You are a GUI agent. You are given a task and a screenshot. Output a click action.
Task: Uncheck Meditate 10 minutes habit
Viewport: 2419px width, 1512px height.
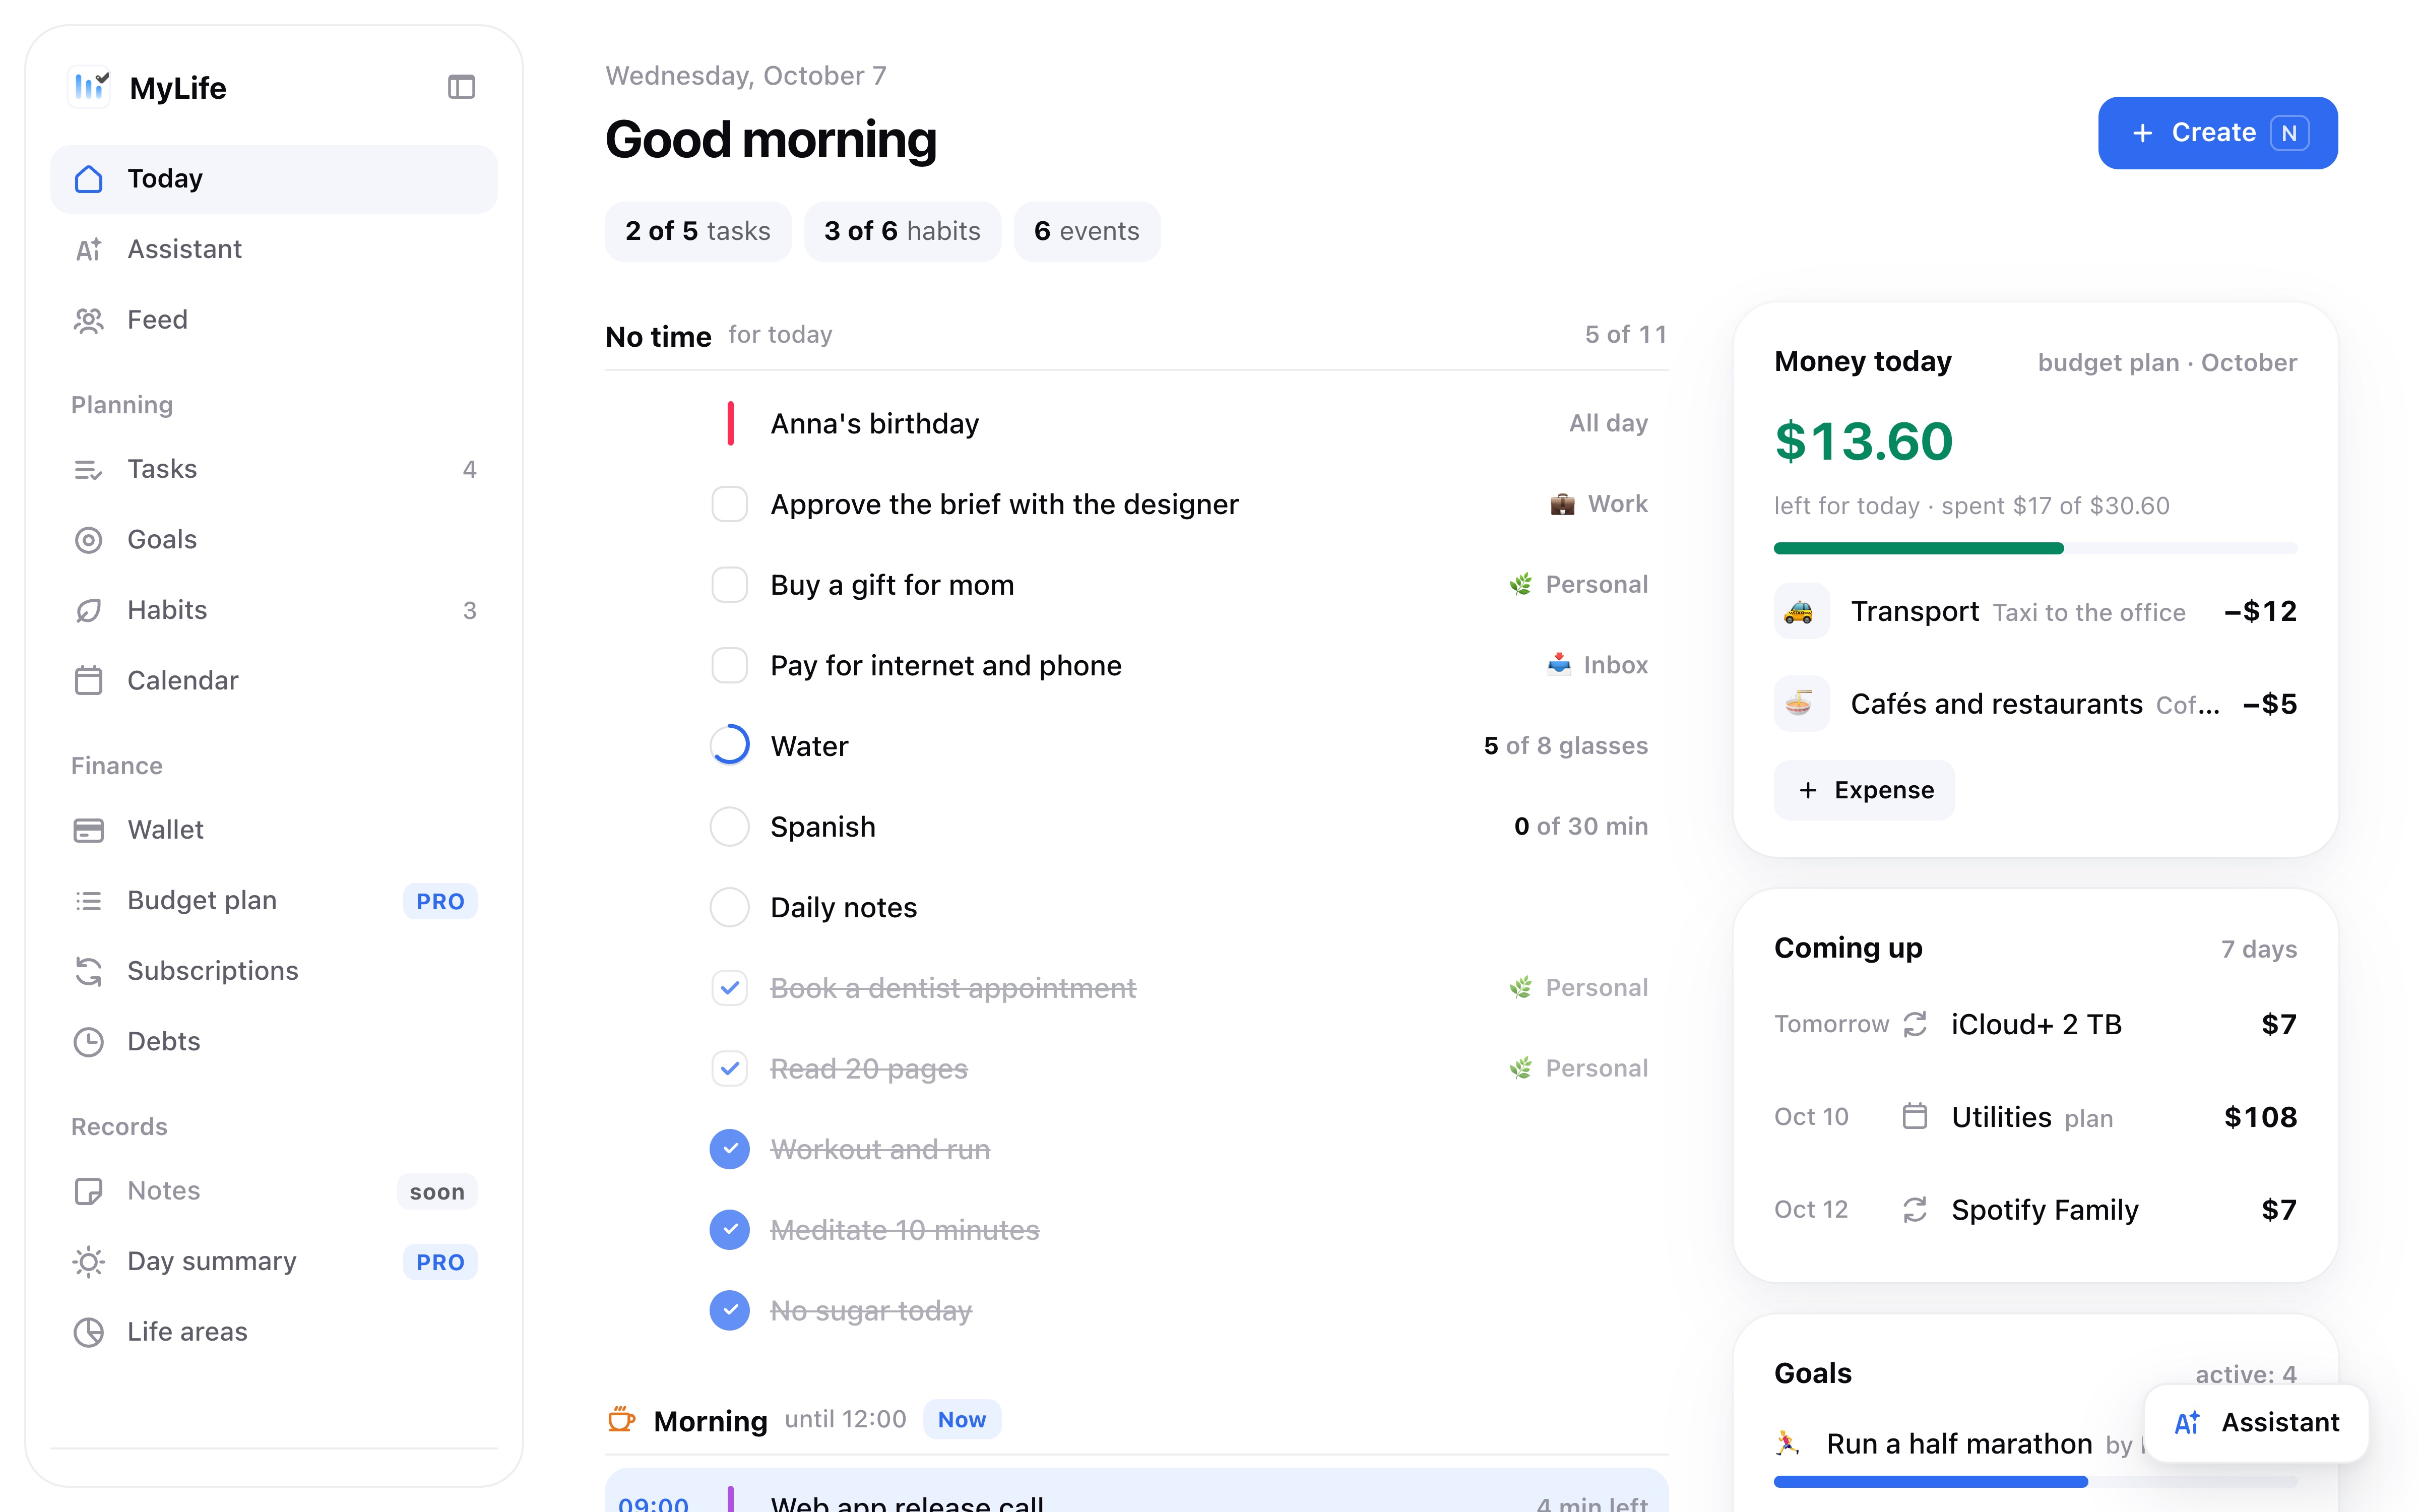729,1229
